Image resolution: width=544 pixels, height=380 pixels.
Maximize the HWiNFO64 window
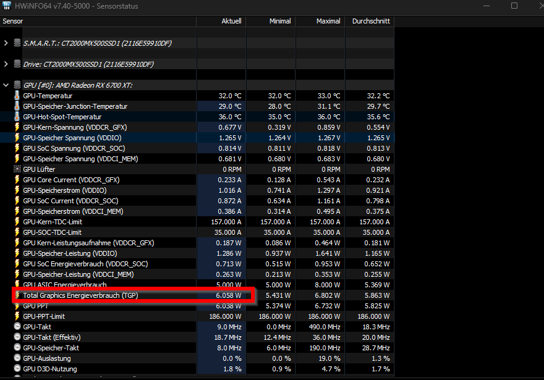tap(514, 6)
